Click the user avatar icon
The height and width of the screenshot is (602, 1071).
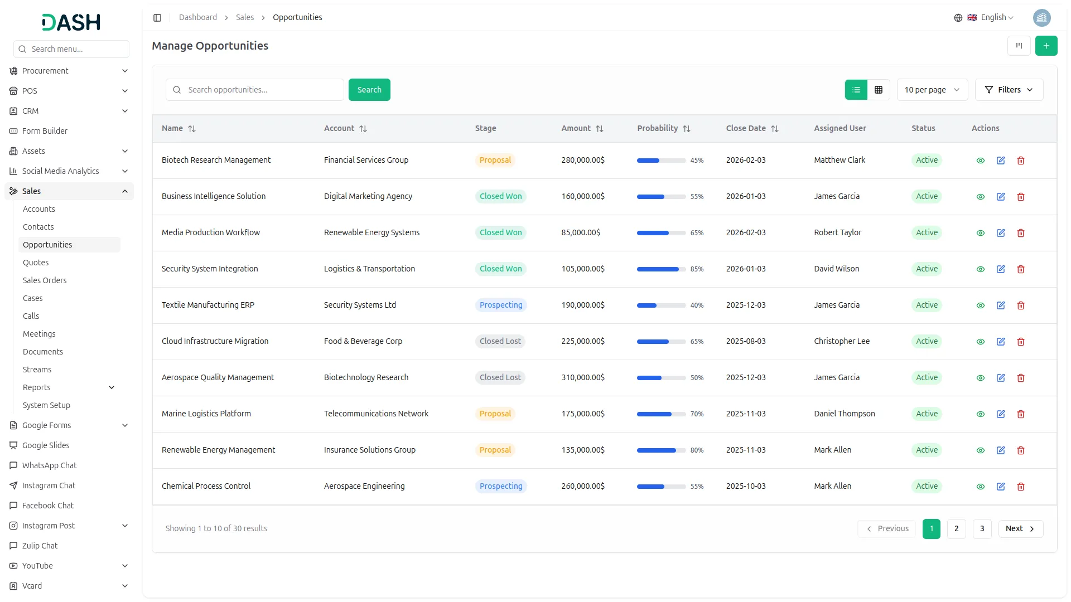point(1041,18)
